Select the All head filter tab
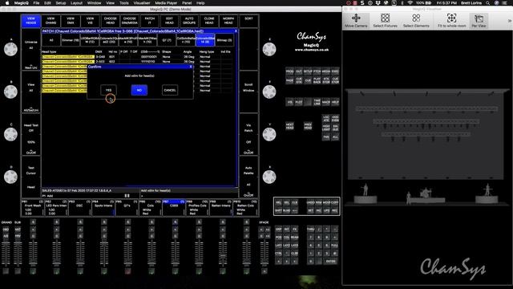Screen dimensions: 513x289 (51, 40)
